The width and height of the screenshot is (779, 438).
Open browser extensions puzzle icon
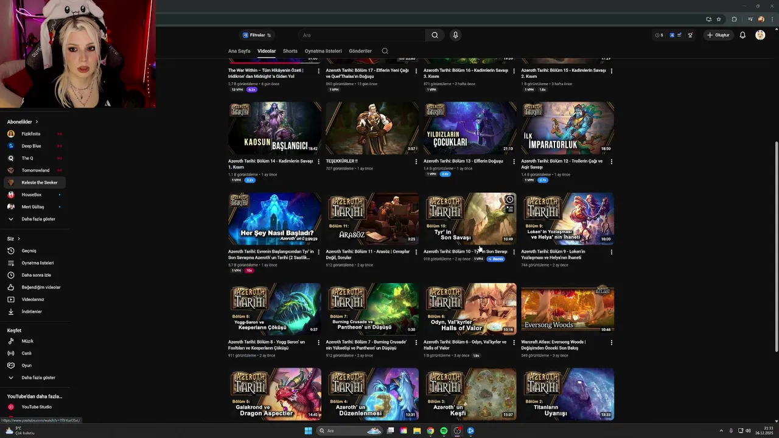tap(734, 19)
